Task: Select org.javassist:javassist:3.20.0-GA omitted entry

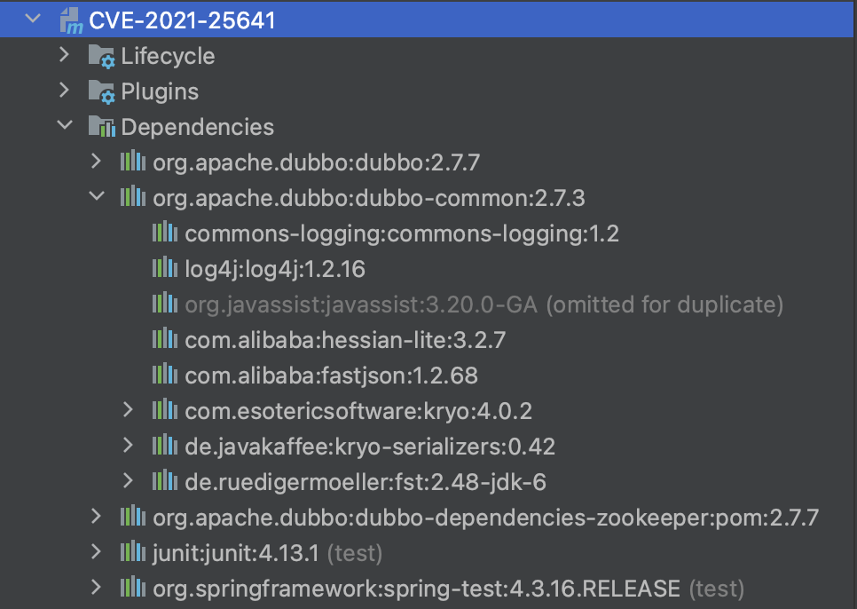Action: pos(484,305)
